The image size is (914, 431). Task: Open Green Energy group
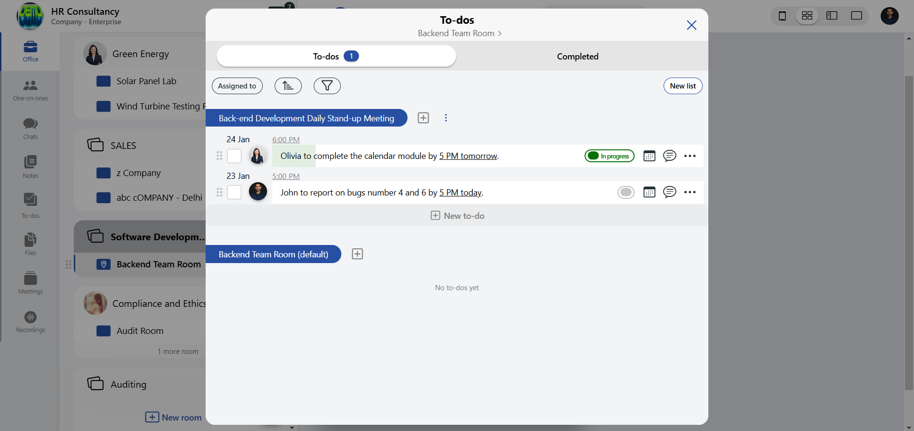(x=140, y=54)
